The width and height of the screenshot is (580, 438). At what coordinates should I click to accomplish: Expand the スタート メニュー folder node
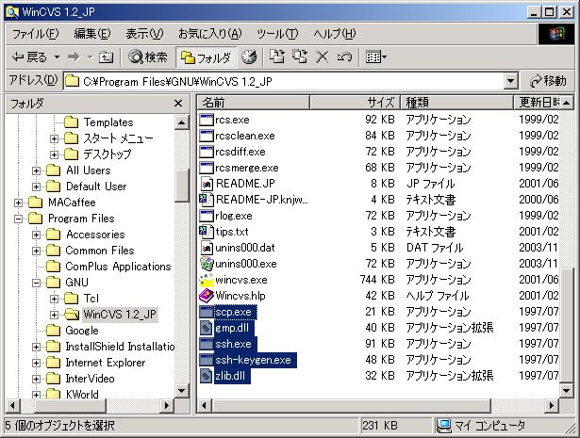[x=54, y=138]
